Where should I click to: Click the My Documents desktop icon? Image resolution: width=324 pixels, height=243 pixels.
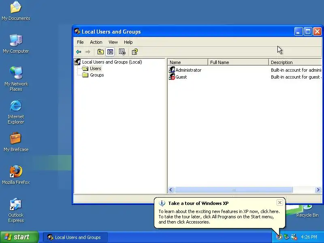16,11
